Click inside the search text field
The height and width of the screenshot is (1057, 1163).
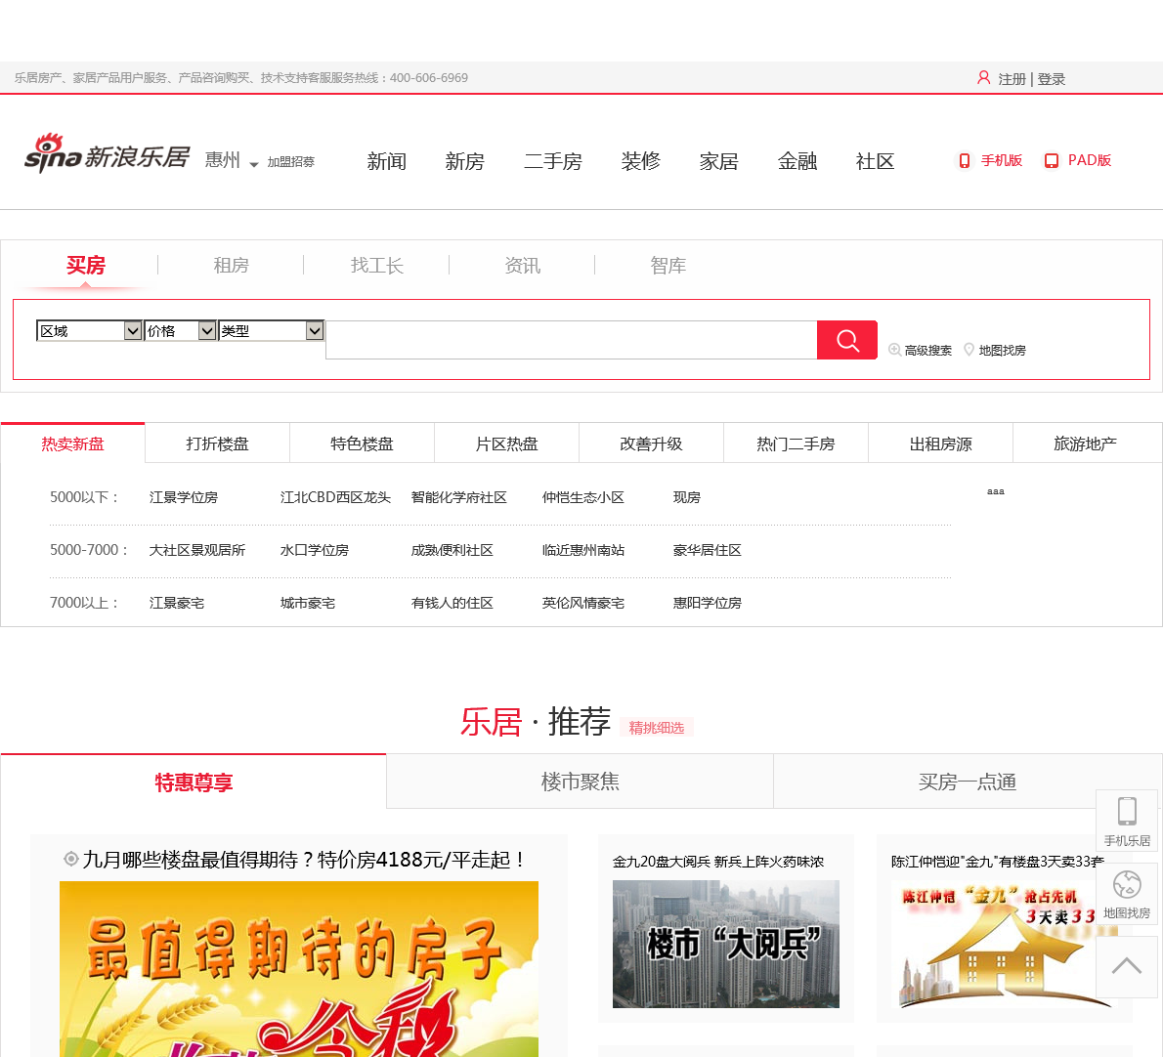click(571, 340)
